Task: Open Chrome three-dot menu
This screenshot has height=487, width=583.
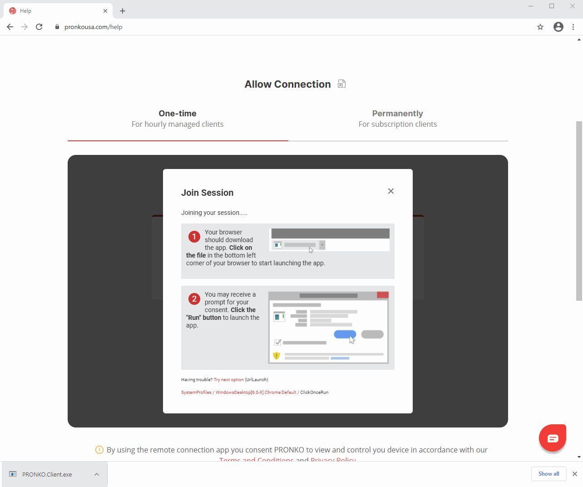Action: 573,27
